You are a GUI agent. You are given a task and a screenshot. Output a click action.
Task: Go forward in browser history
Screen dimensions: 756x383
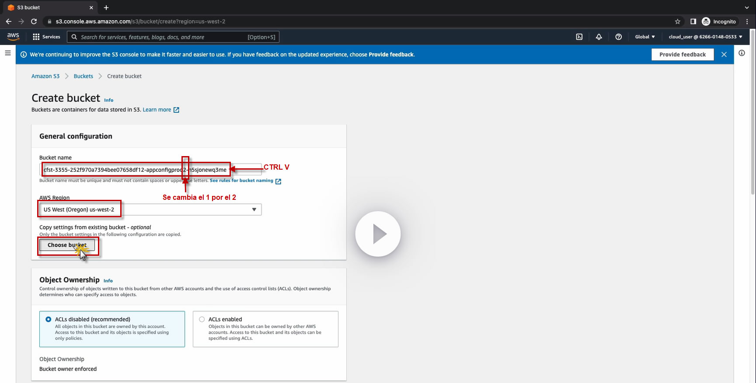21,21
